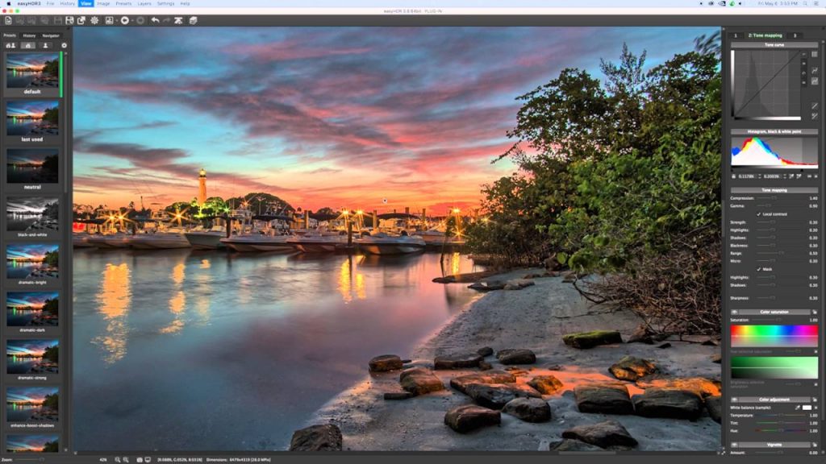Image resolution: width=826 pixels, height=464 pixels.
Task: Click the white balance eyedropper icon
Action: tap(797, 408)
